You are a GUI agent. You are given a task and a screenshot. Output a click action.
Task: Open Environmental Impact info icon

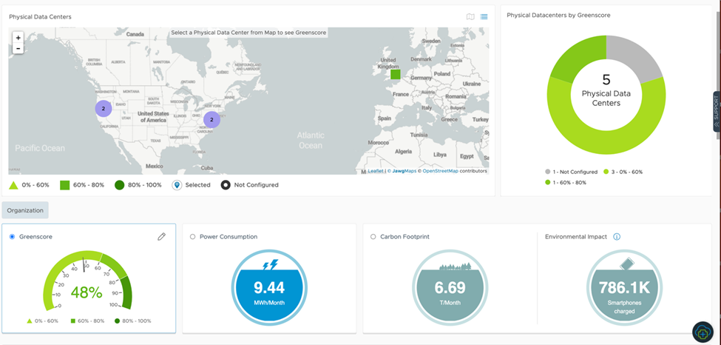coord(617,237)
